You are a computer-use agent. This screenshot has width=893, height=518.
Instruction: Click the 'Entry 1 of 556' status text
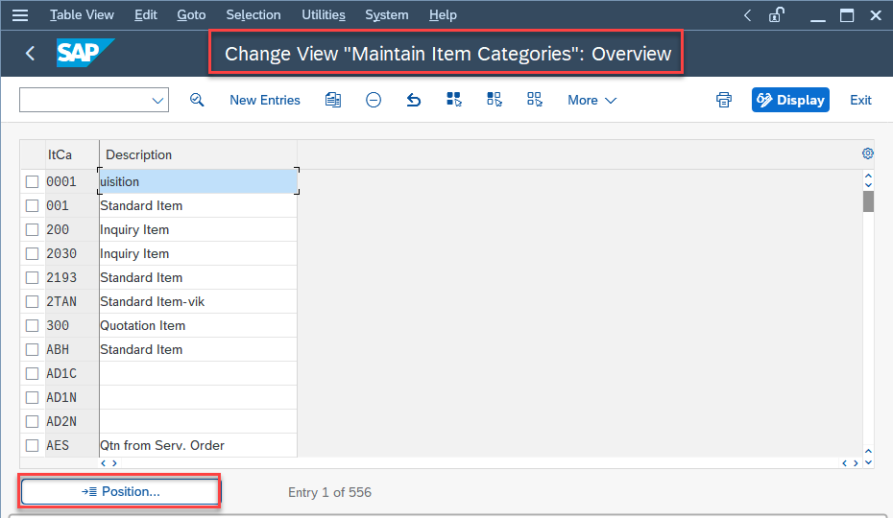tap(329, 492)
